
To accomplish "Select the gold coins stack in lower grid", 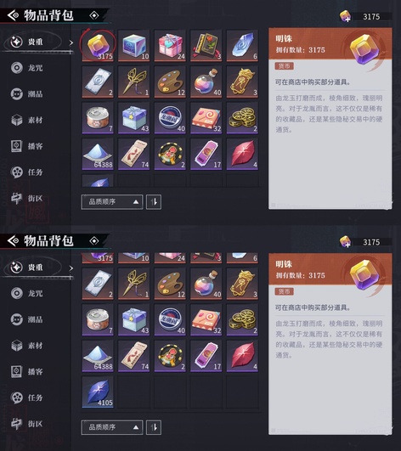I will (x=242, y=320).
